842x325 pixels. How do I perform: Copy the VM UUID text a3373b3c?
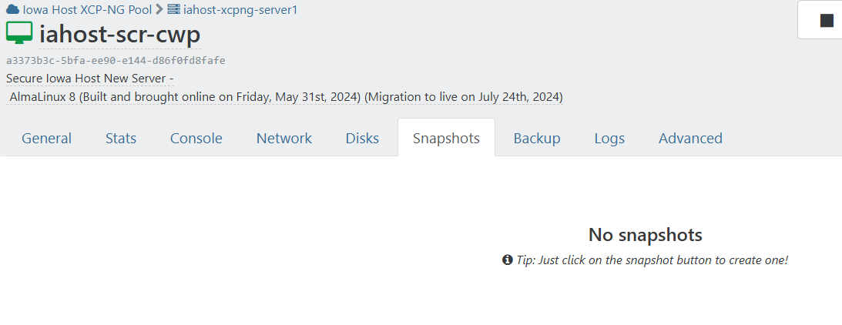[x=116, y=60]
